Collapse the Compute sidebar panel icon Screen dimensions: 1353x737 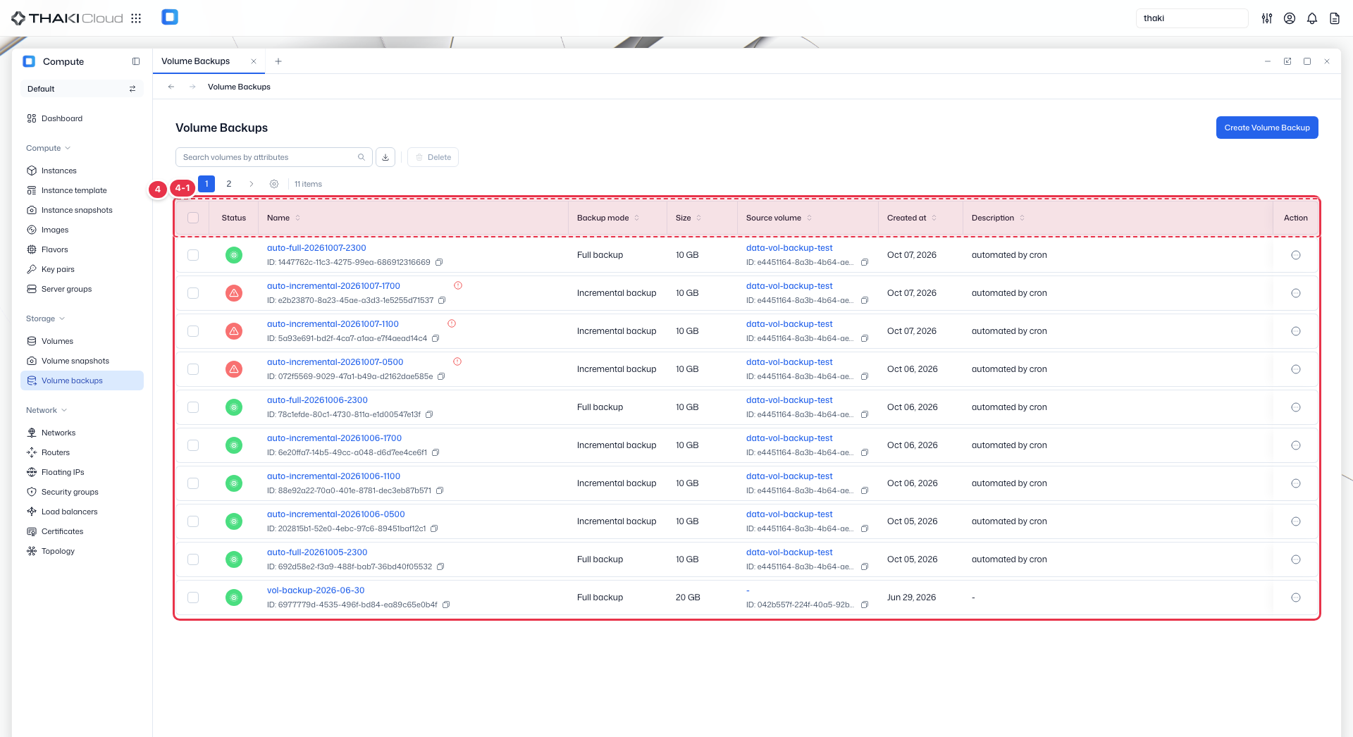(x=136, y=61)
